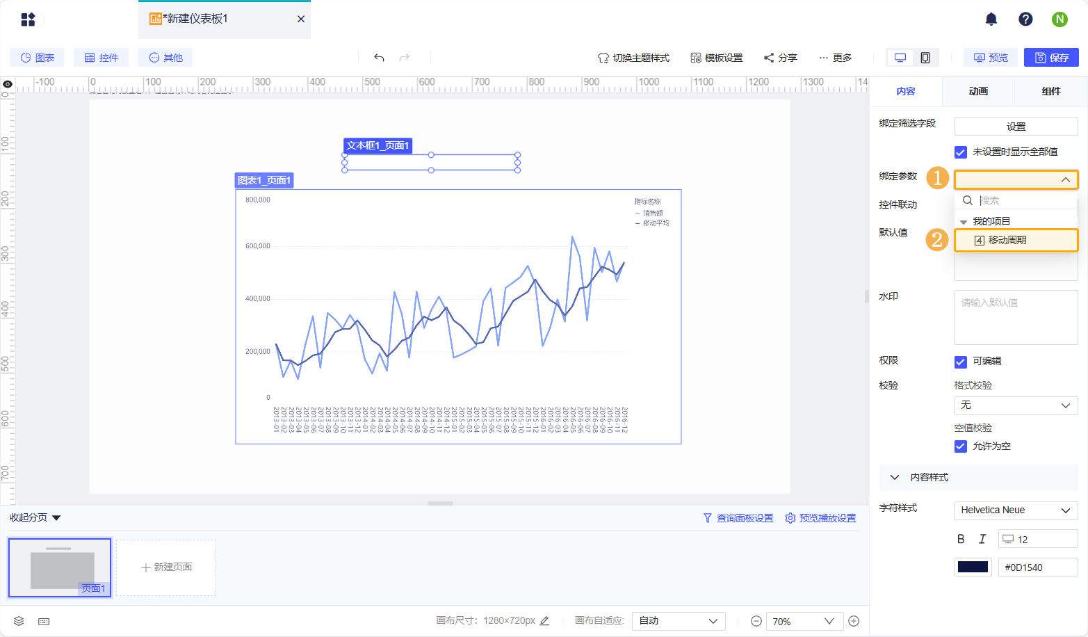
Task: Click 预览 preview button
Action: click(991, 58)
